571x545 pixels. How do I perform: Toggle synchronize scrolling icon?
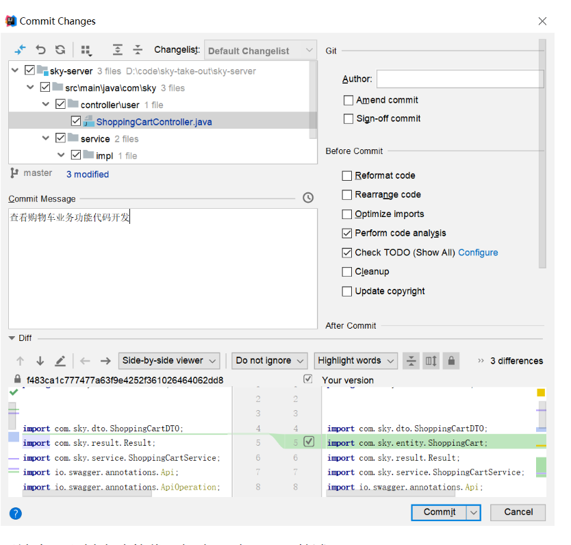[x=431, y=361]
